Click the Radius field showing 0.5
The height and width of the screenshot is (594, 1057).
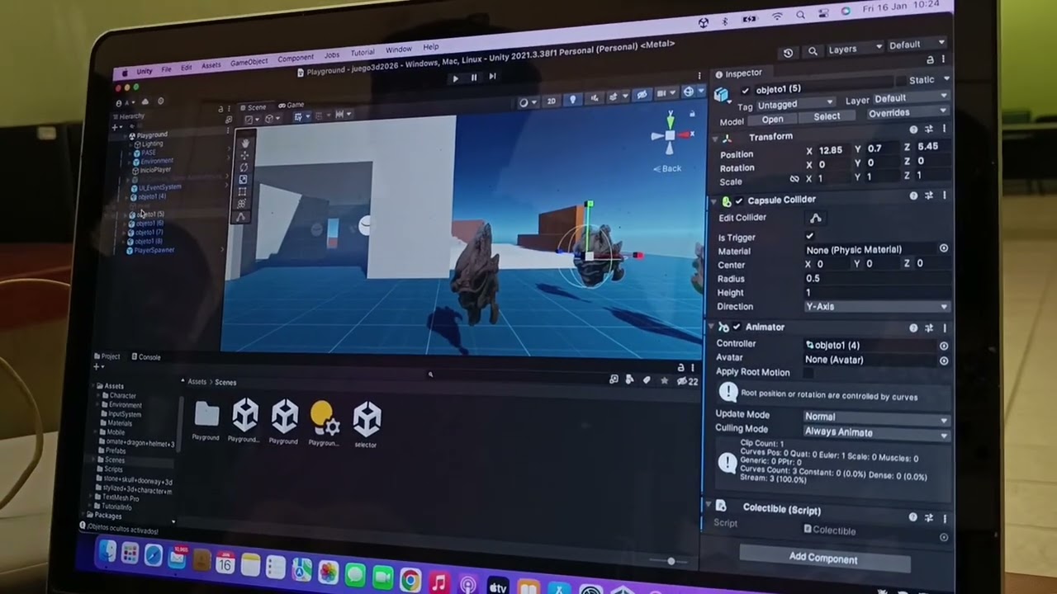[877, 278]
